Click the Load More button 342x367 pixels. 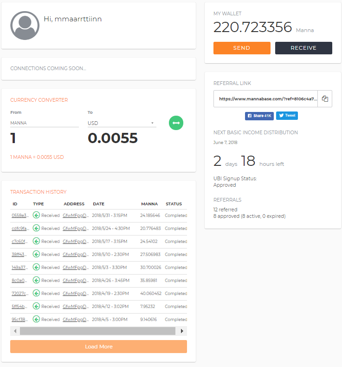[99, 347]
